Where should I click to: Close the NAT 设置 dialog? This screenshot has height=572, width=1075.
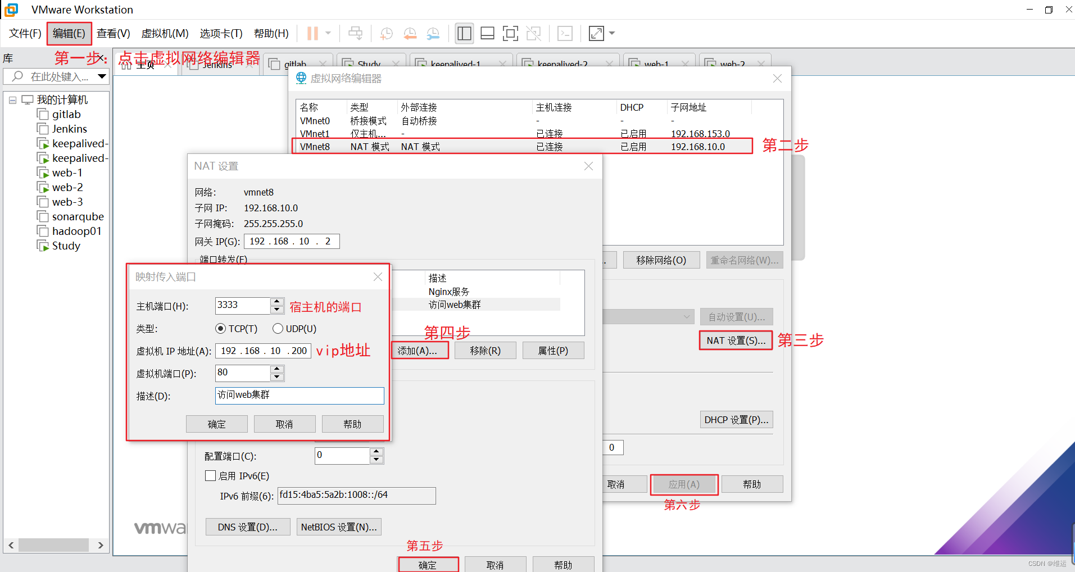click(x=589, y=166)
